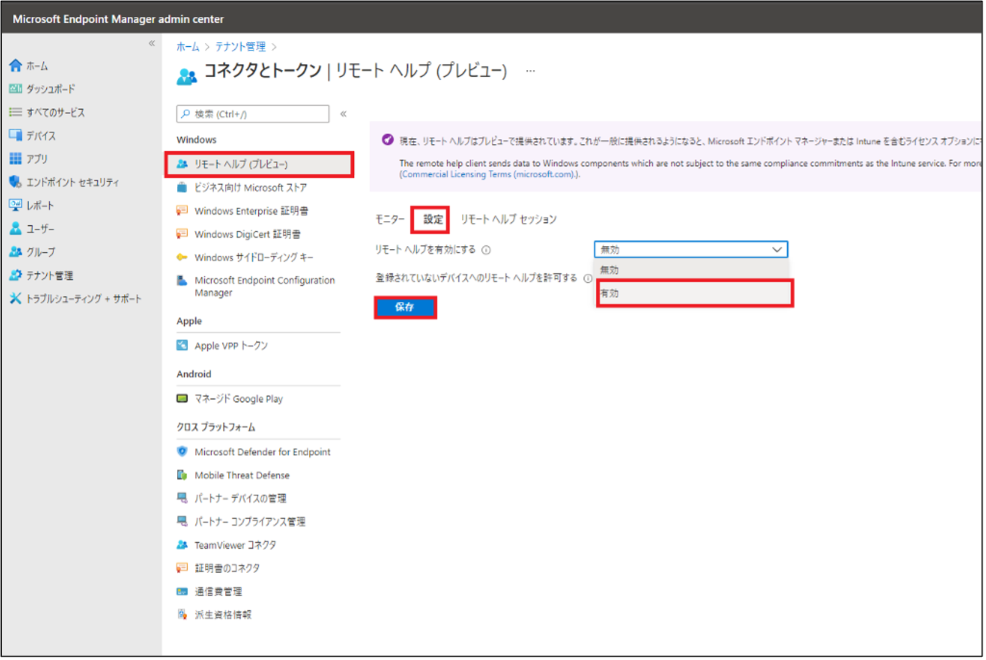Click the Windows サイドローディング キー key icon

[x=182, y=257]
